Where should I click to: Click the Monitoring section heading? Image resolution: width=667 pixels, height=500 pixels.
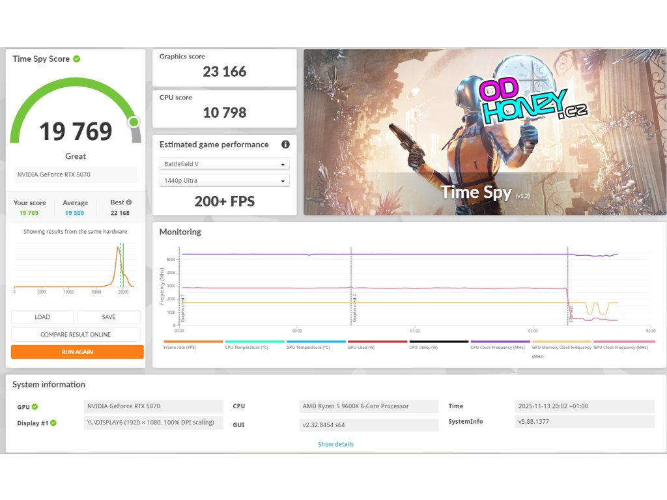(180, 232)
